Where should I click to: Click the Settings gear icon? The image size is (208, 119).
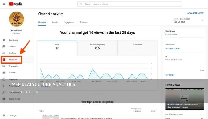[x=4, y=115]
